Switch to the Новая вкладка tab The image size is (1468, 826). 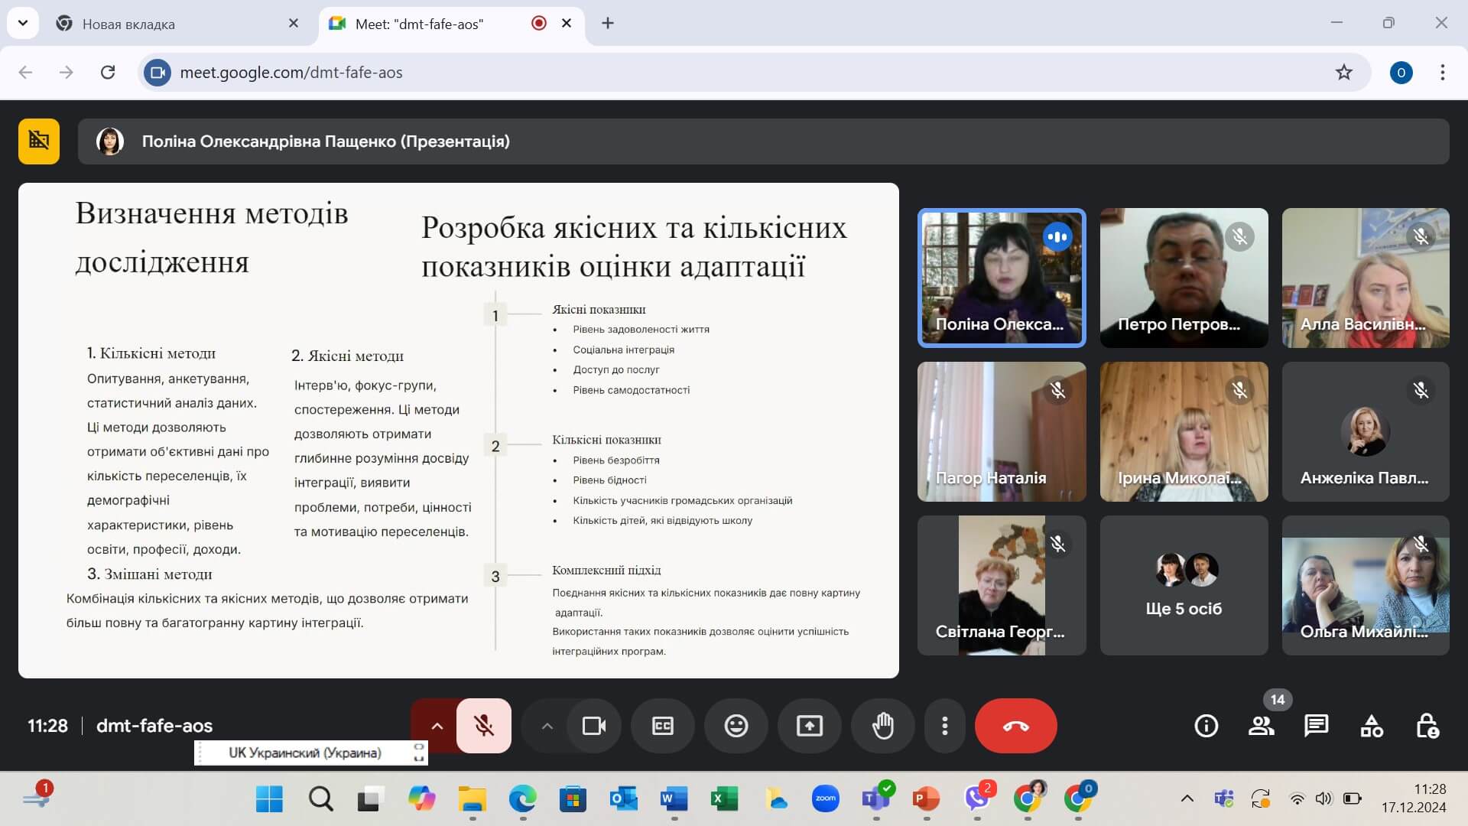[176, 24]
